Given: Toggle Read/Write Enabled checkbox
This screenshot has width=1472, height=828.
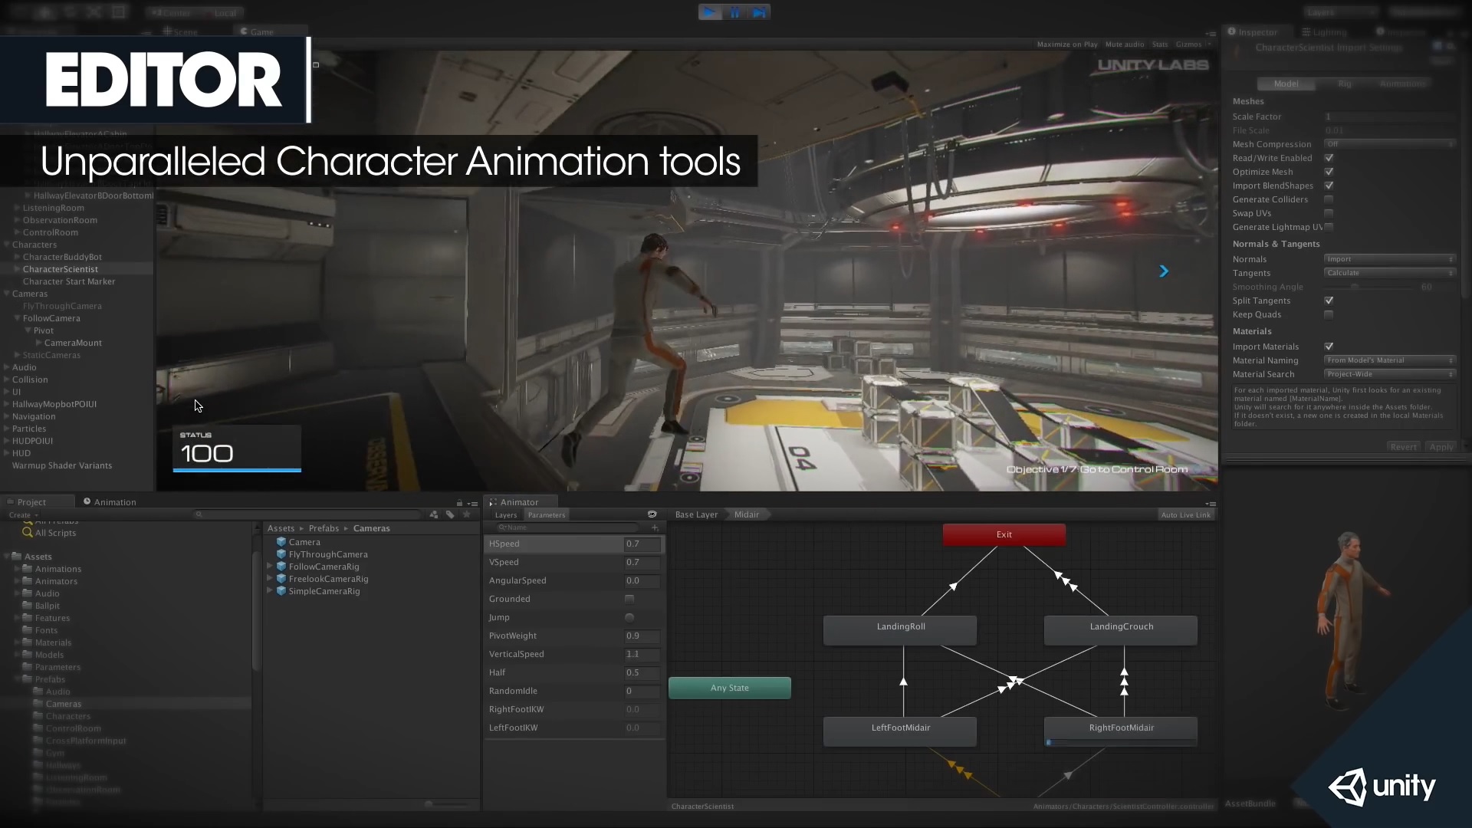Looking at the screenshot, I should point(1329,158).
